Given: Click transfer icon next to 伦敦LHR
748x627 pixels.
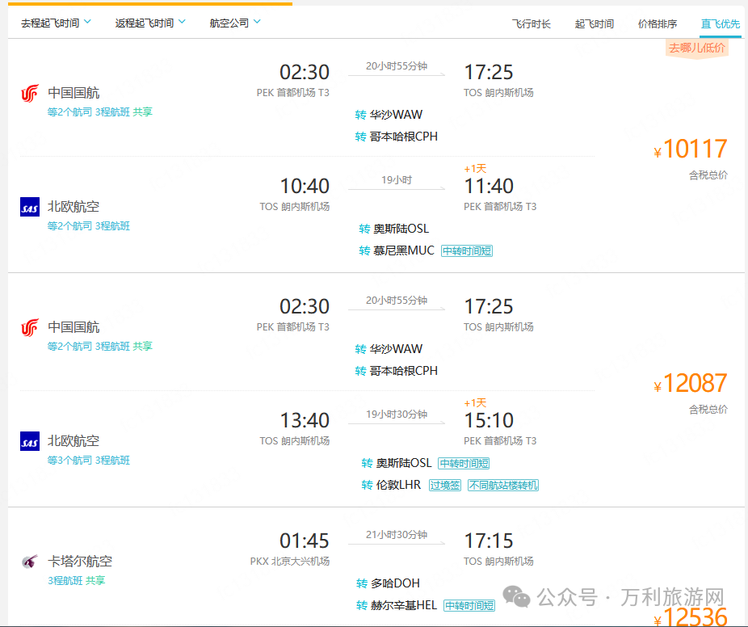Looking at the screenshot, I should pos(368,486).
